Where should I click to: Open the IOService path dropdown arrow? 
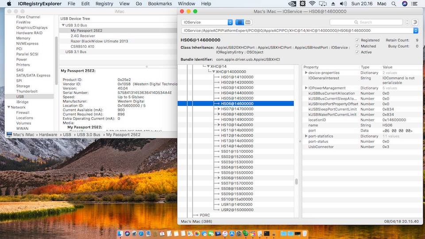(x=416, y=31)
